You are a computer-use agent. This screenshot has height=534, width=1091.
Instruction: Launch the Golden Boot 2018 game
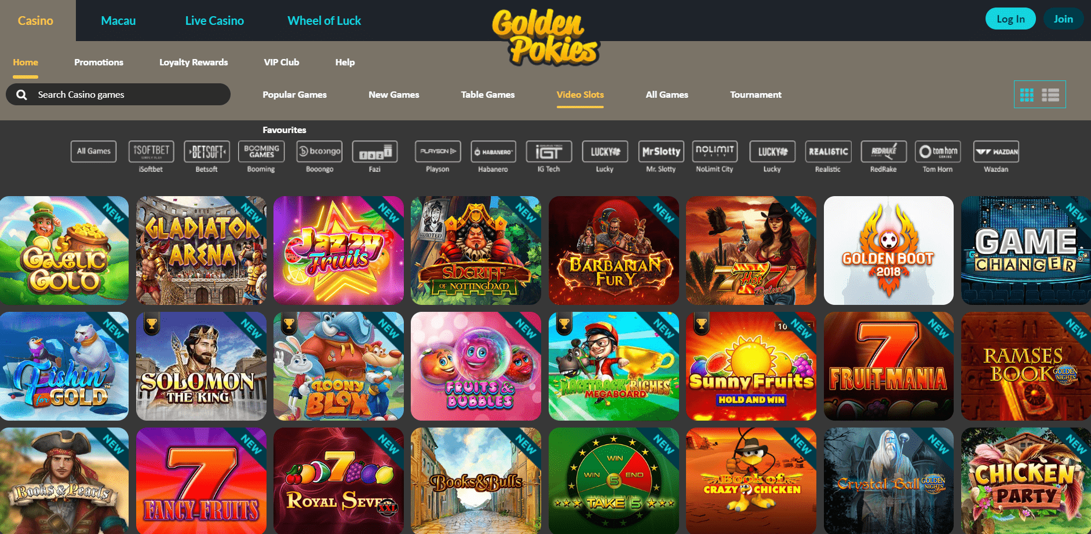[x=889, y=251]
